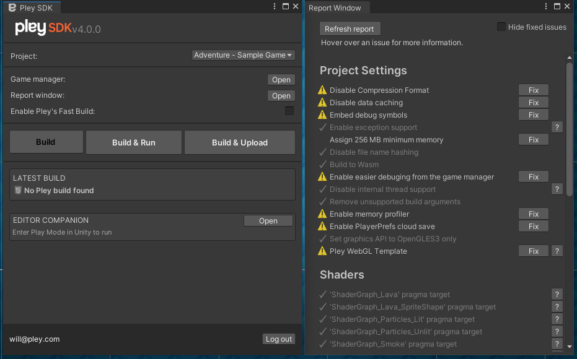Screen dimensions: 577x359
Task: Fix Enable memory profiler
Action: tap(534, 214)
